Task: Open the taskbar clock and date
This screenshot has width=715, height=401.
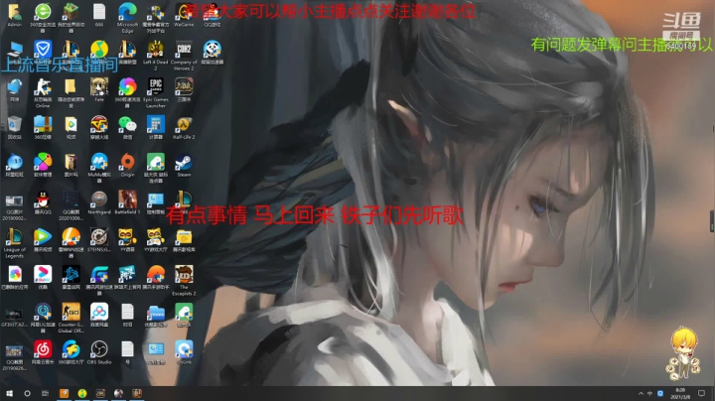Action: tap(680, 393)
